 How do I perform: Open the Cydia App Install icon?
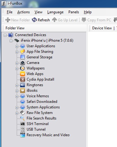coord(23,79)
